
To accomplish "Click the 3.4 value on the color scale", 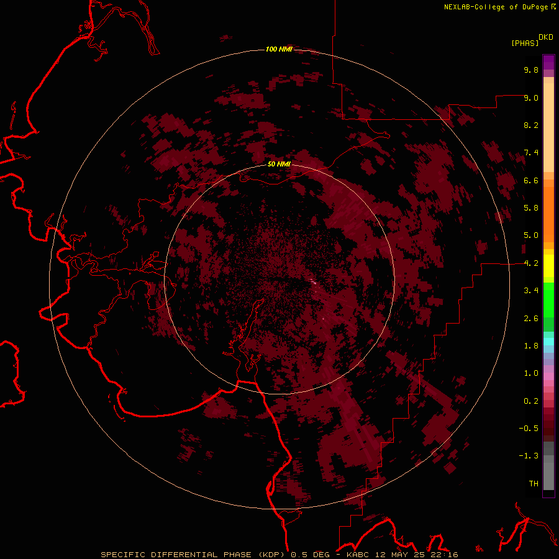I will [x=531, y=291].
